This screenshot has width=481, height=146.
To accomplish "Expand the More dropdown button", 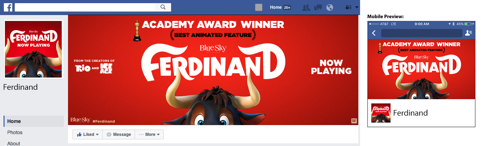I will (149, 134).
